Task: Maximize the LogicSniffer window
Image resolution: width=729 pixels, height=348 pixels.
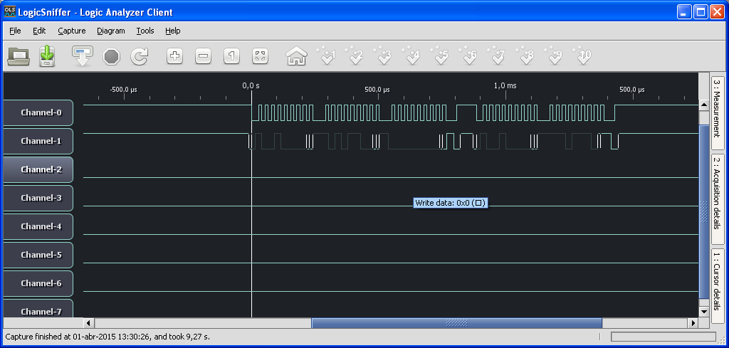Action: tap(701, 11)
